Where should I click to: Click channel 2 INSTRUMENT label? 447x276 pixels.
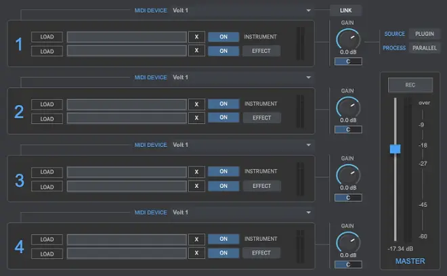[261, 103]
